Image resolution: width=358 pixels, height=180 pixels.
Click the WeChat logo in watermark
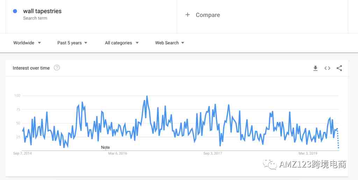[270, 164]
